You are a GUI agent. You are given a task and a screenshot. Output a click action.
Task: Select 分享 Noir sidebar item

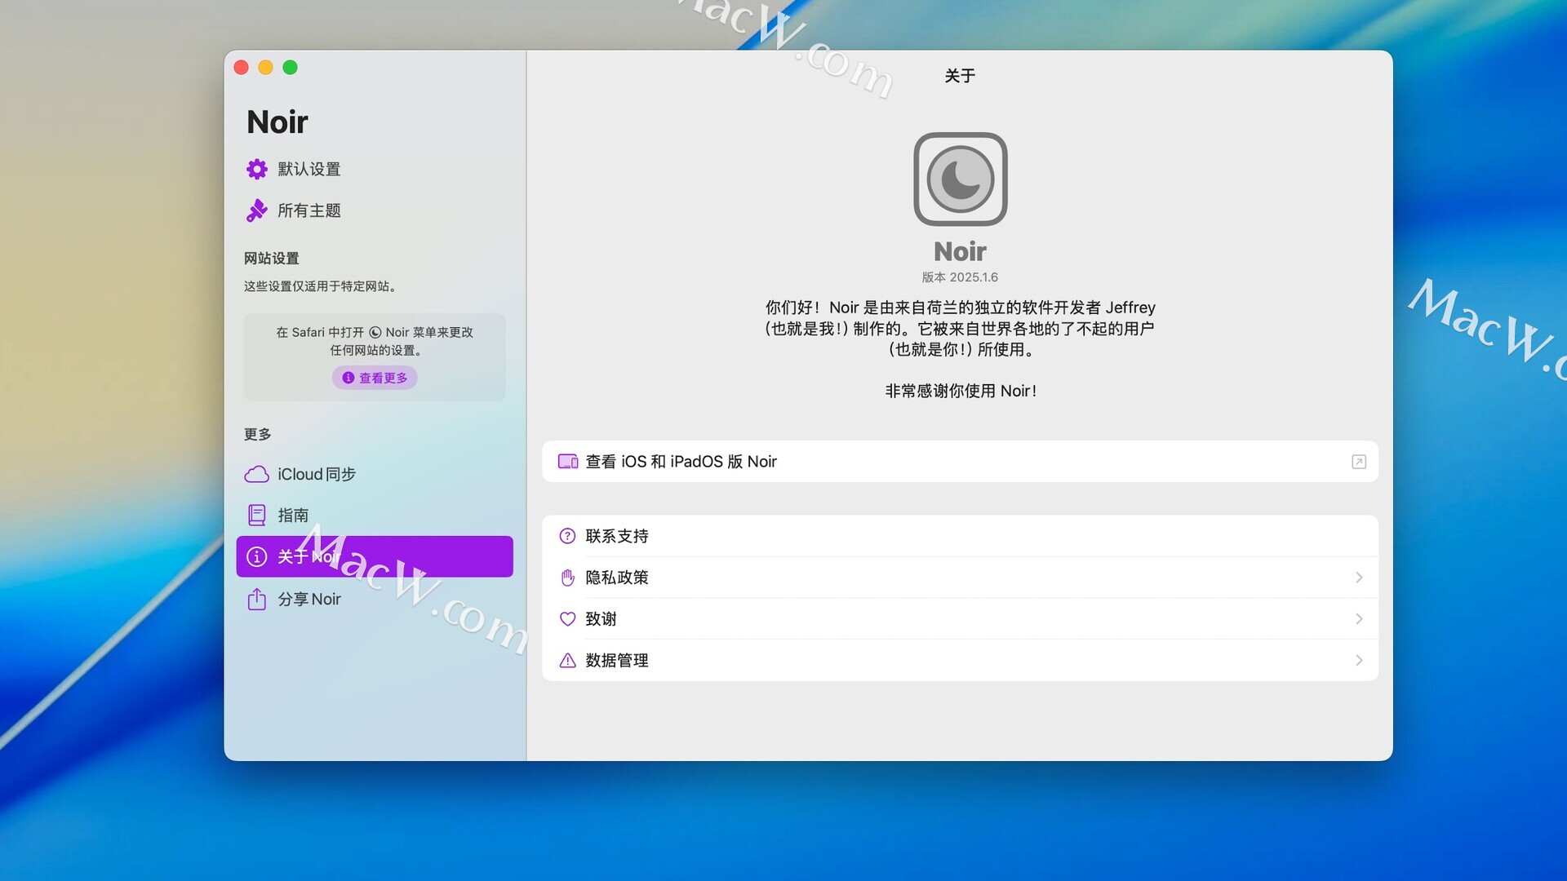[375, 599]
